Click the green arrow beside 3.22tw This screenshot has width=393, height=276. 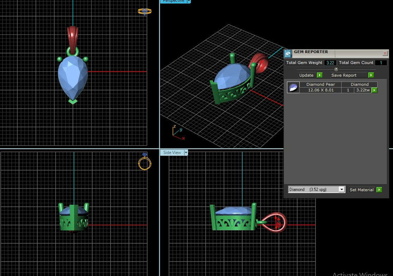click(374, 90)
